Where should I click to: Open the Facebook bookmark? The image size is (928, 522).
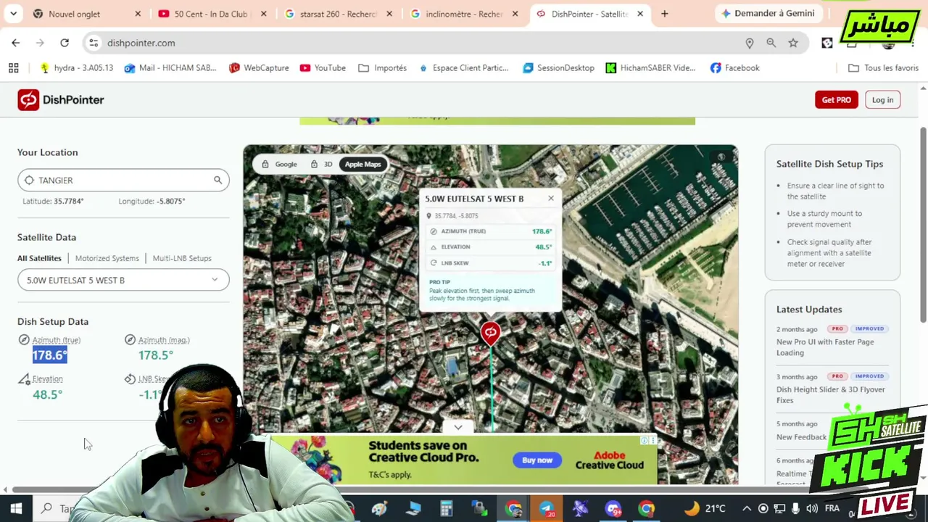tap(734, 67)
